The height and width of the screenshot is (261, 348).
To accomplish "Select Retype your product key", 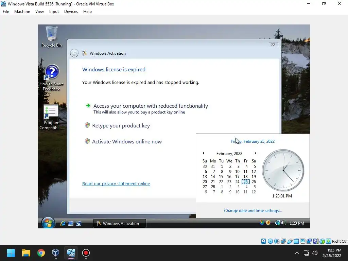I will [117, 126].
